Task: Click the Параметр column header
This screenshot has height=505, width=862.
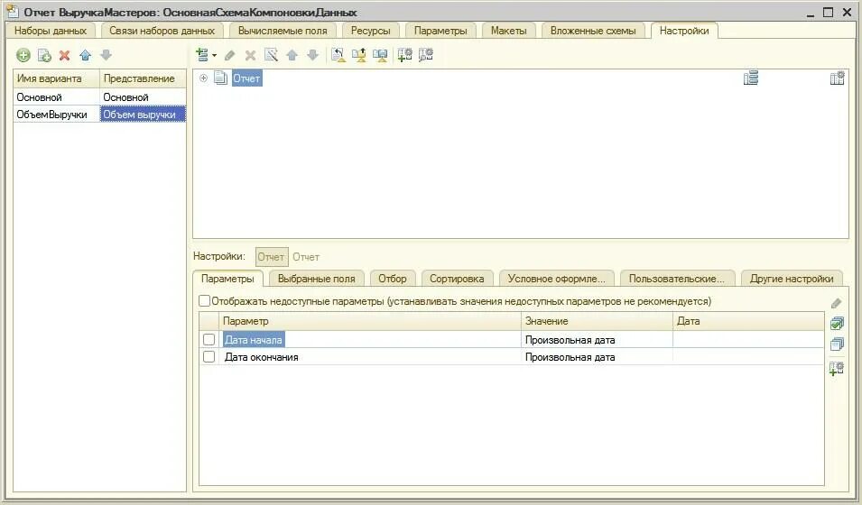Action: tap(369, 321)
